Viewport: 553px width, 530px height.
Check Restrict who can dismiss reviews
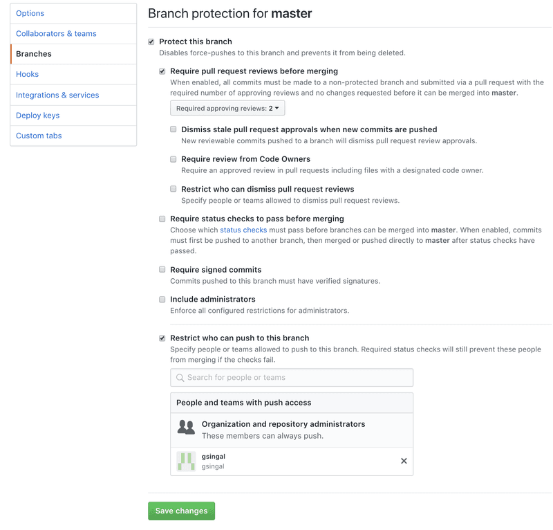tap(174, 189)
